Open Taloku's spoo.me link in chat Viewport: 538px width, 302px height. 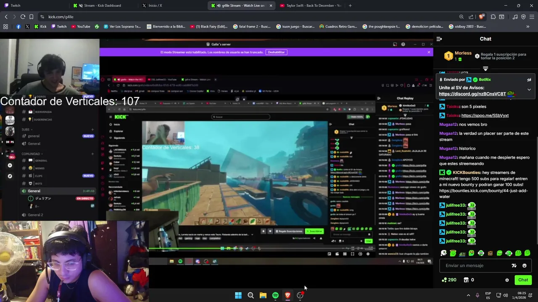click(485, 115)
